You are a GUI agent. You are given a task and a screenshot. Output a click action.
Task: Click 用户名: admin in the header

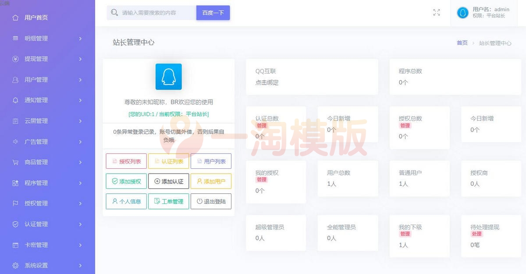(491, 9)
